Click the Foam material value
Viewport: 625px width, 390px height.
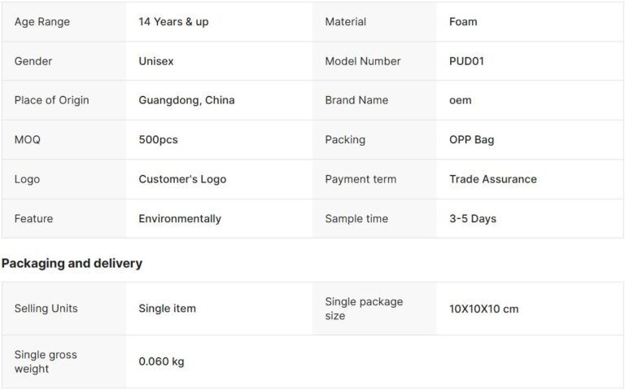click(x=463, y=22)
